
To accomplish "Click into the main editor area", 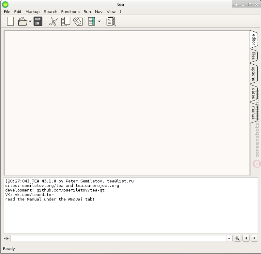I will 127,103.
